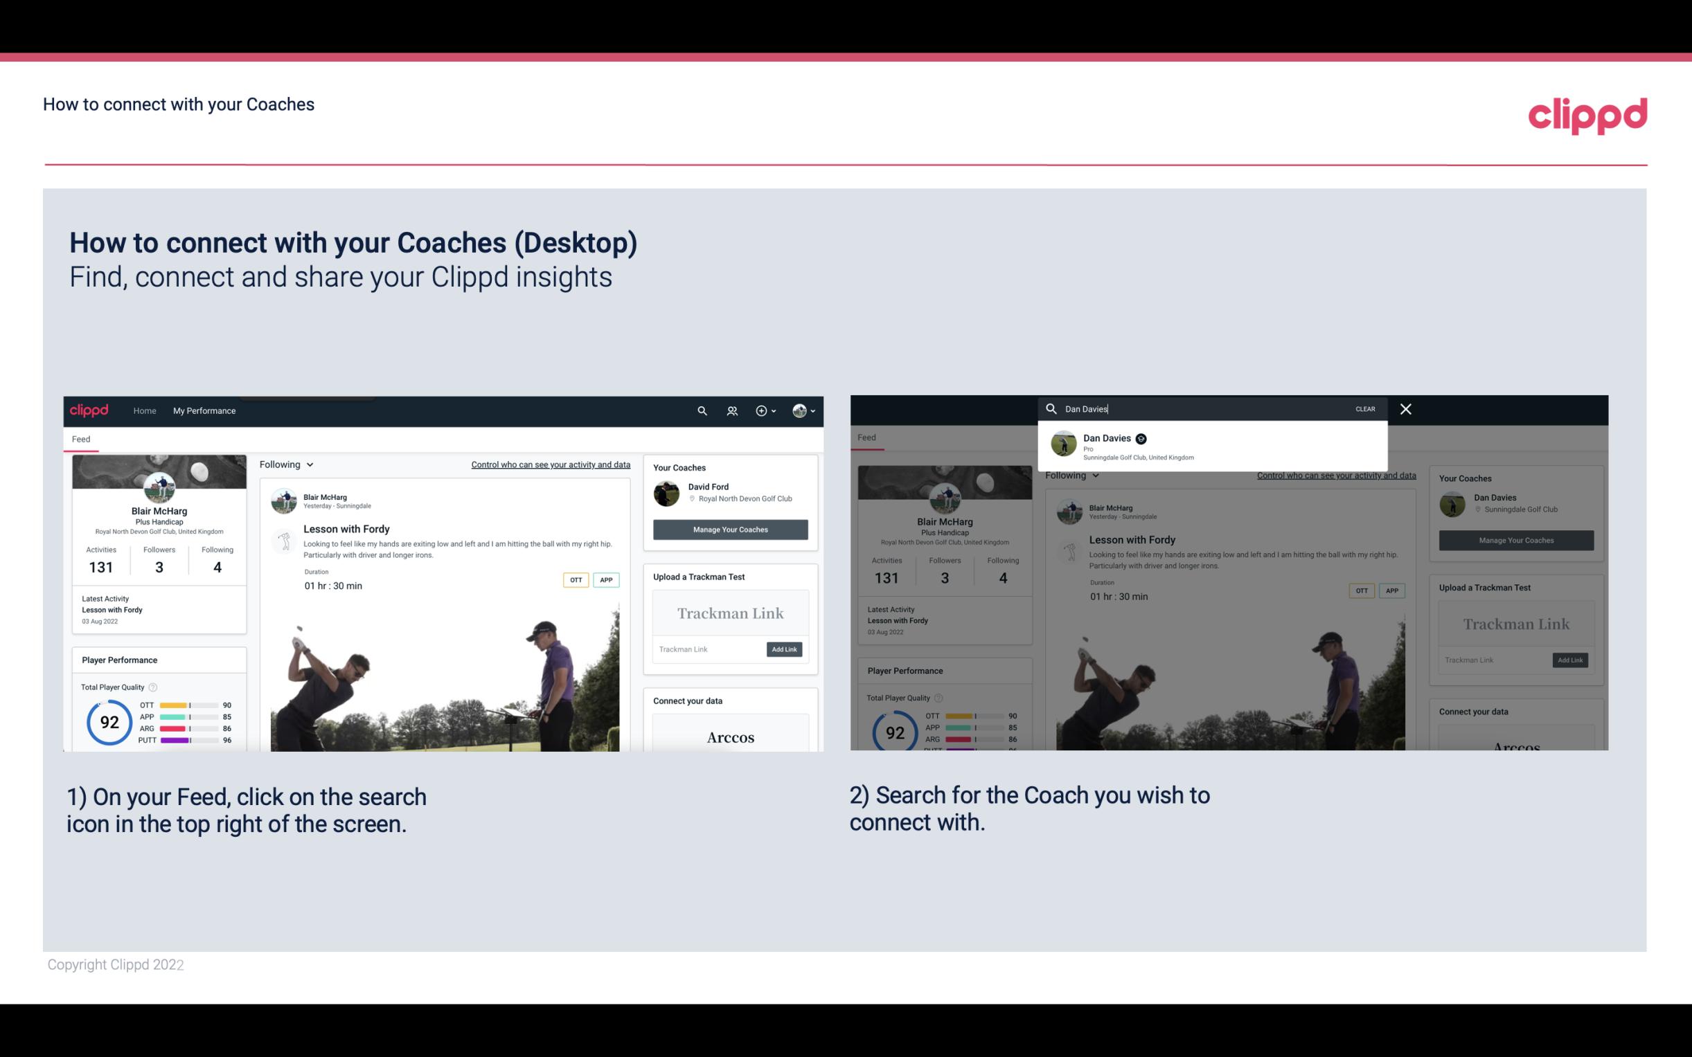
Task: Click the close X icon on search overlay
Action: point(1403,408)
